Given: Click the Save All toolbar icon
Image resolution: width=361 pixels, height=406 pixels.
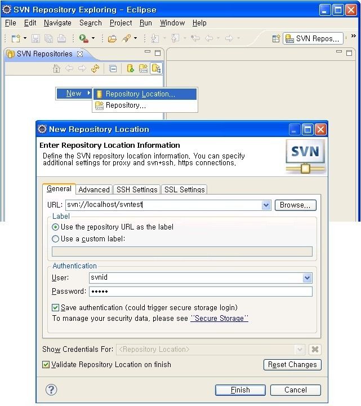Looking at the screenshot, I should 48,38.
